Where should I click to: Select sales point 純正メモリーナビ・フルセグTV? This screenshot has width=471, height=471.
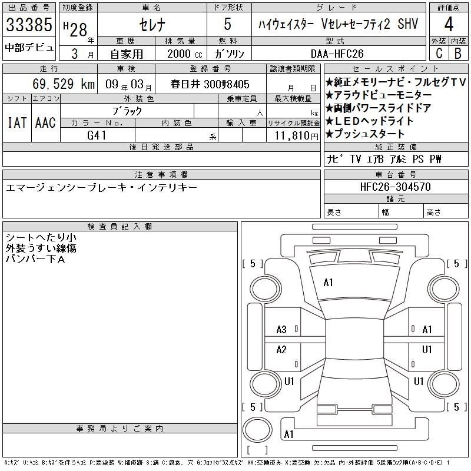coord(396,82)
